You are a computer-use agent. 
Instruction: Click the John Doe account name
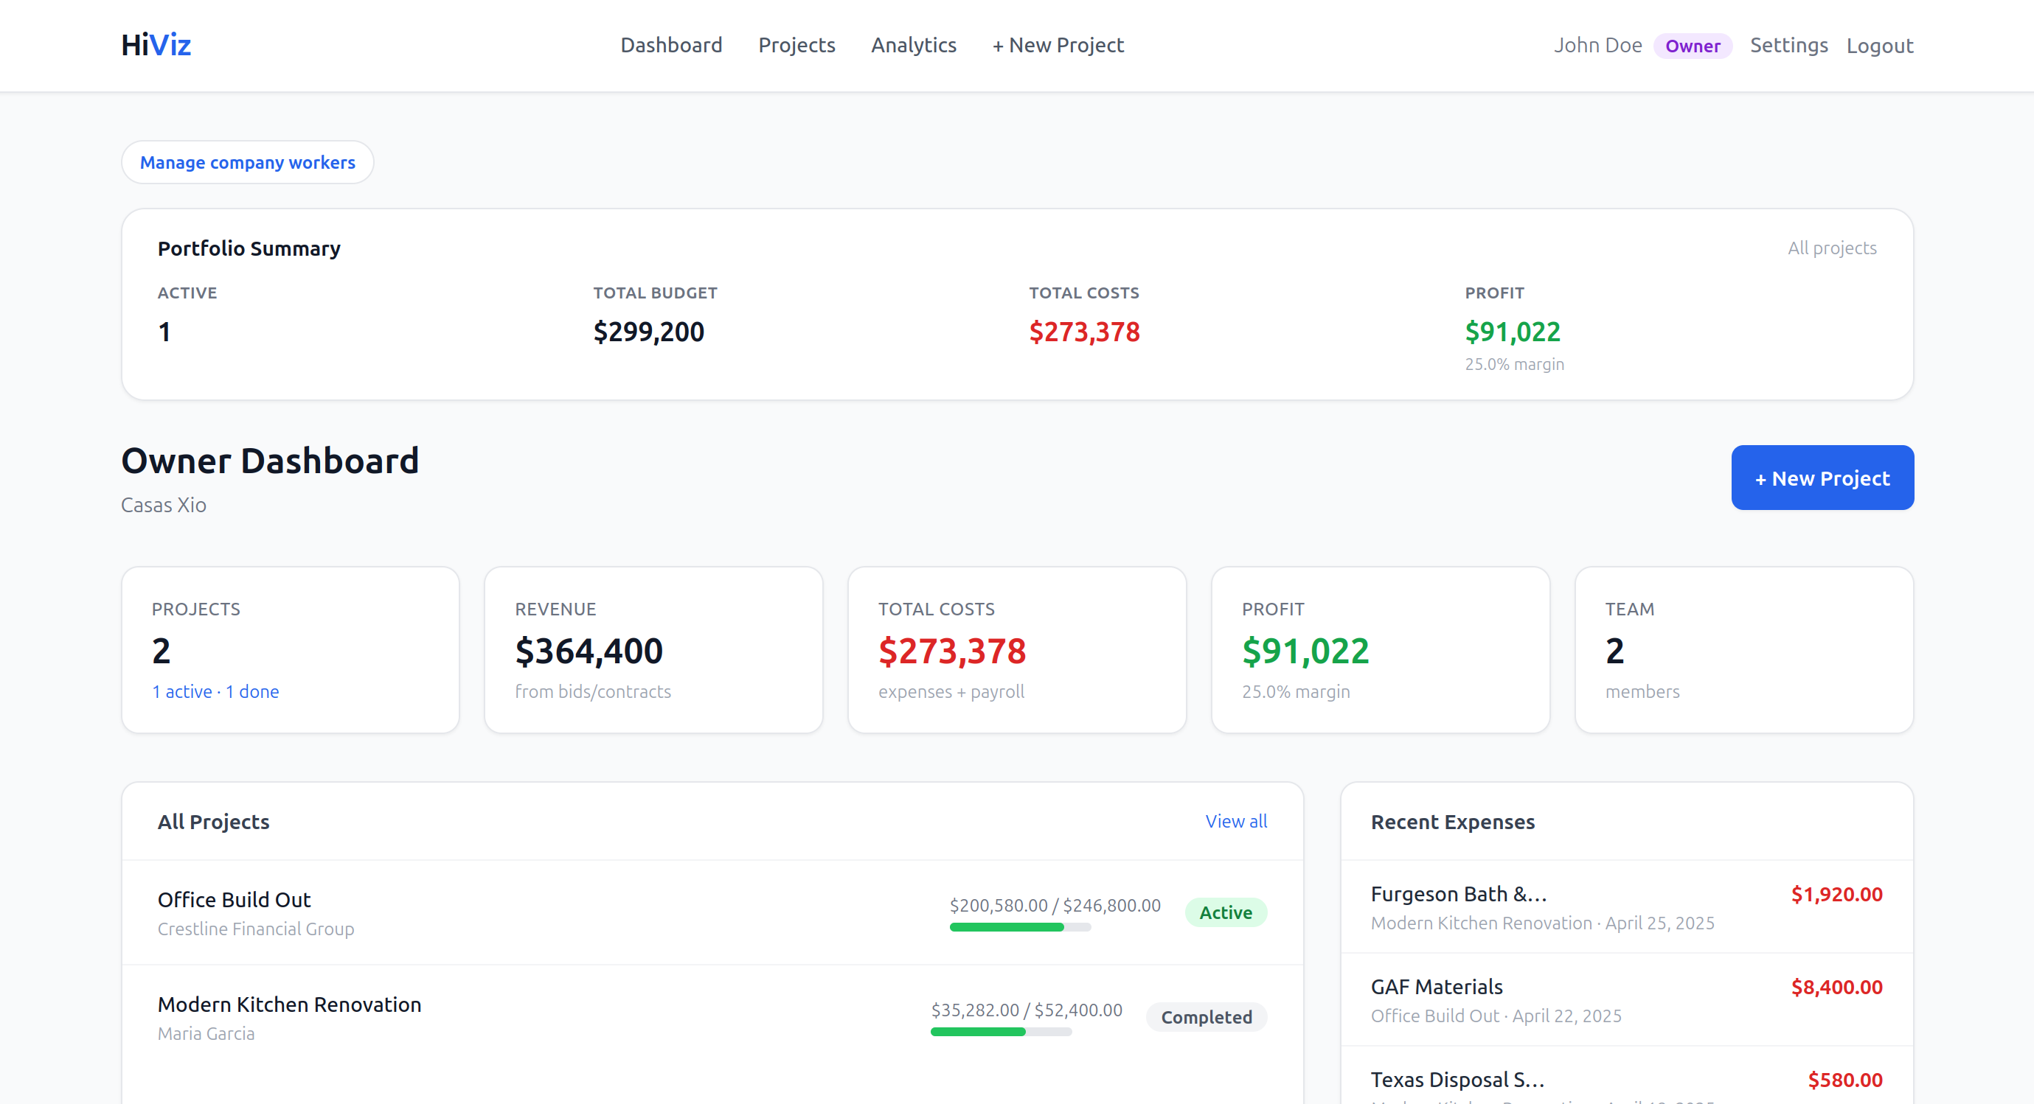tap(1599, 45)
